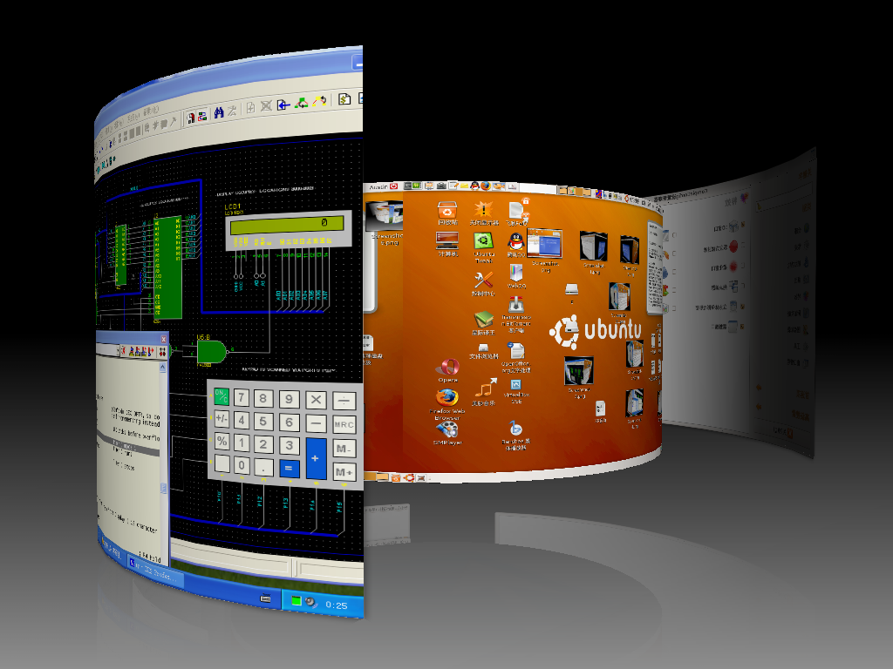Close the small debug window with the X
The image size is (893, 669).
[163, 339]
